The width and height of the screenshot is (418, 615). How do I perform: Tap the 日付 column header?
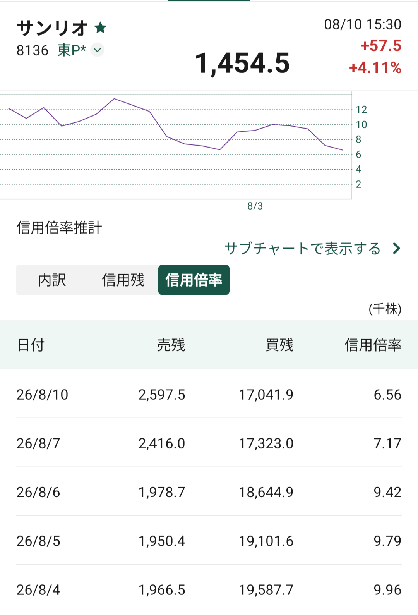tap(31, 345)
